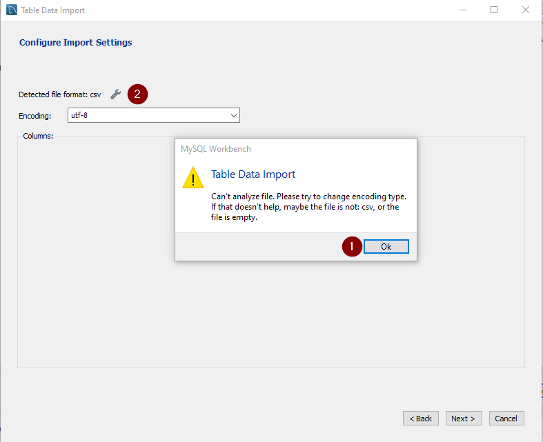Viewport: 543px width, 442px height.
Task: Proceed using the Next button
Action: 463,419
